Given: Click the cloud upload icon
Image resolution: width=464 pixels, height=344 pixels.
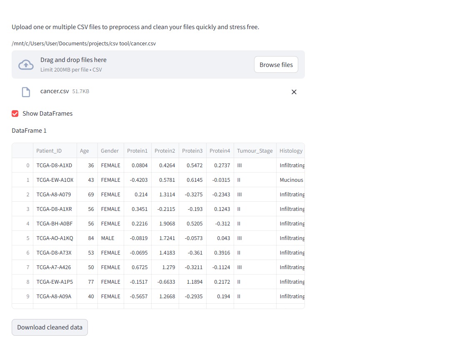Looking at the screenshot, I should [x=26, y=64].
